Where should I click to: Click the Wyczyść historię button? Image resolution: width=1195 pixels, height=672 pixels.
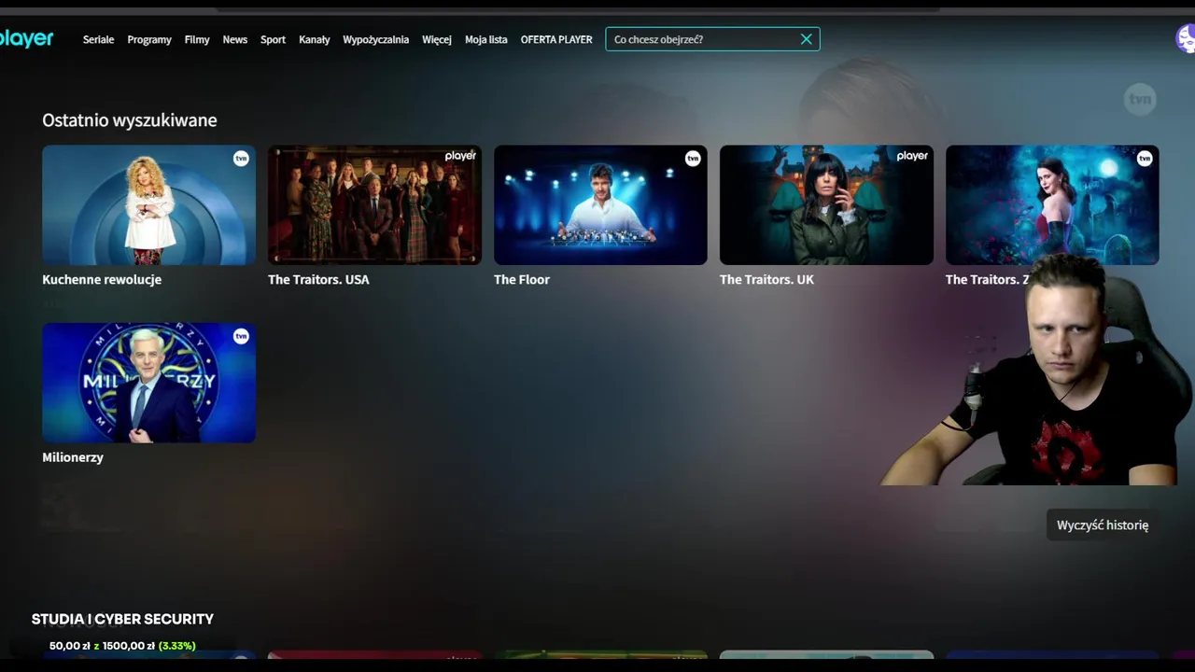point(1103,525)
